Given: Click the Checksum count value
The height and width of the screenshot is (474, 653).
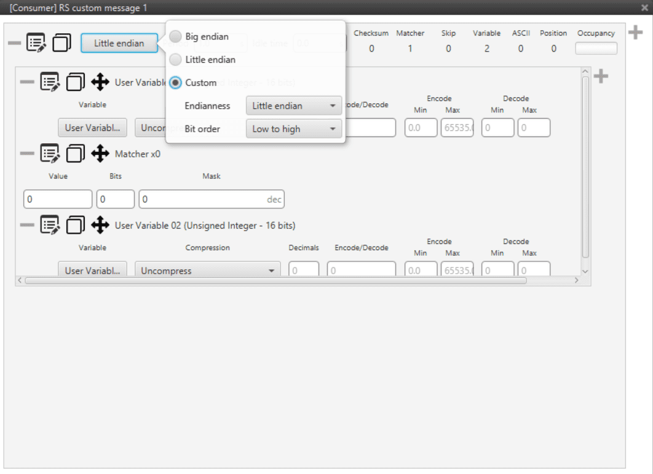Looking at the screenshot, I should click(371, 49).
